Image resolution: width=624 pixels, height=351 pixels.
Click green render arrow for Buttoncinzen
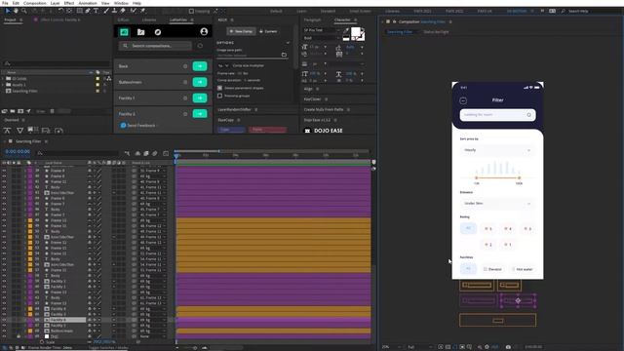click(x=200, y=82)
